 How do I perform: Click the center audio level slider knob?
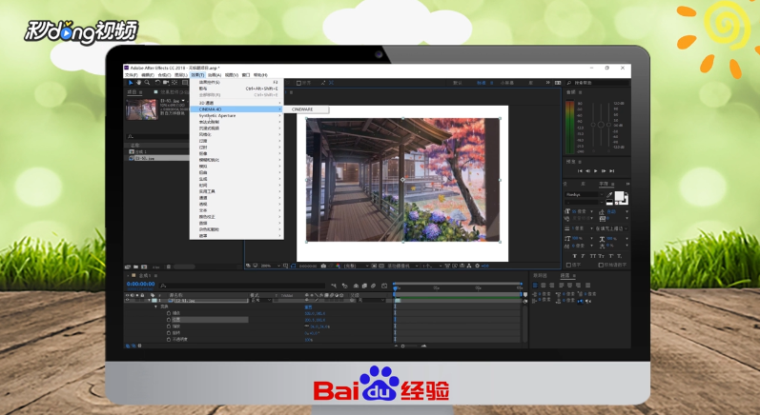601,125
